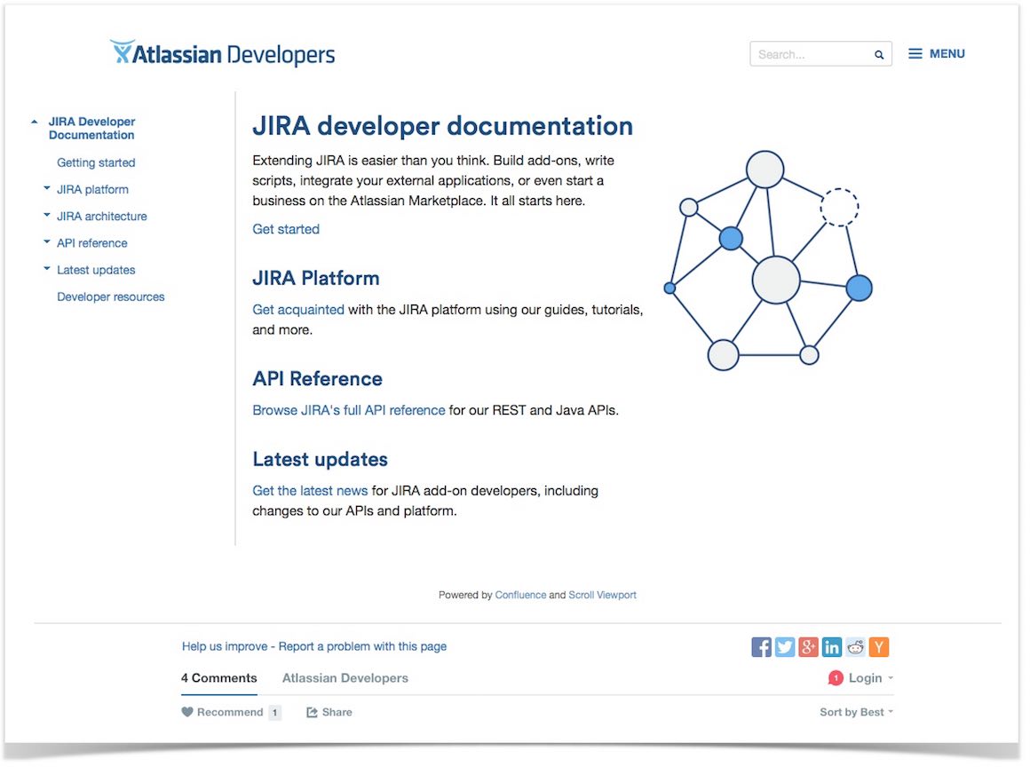
Task: Click the Get started link
Action: pyautogui.click(x=286, y=229)
